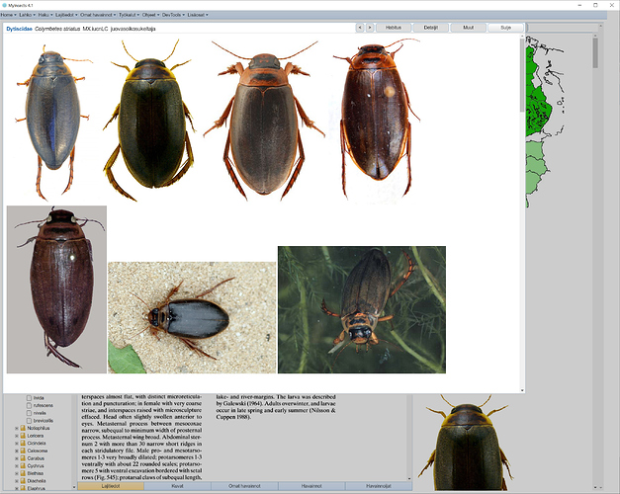Click the right-side panel vertical scrollbar thumb

595,52
